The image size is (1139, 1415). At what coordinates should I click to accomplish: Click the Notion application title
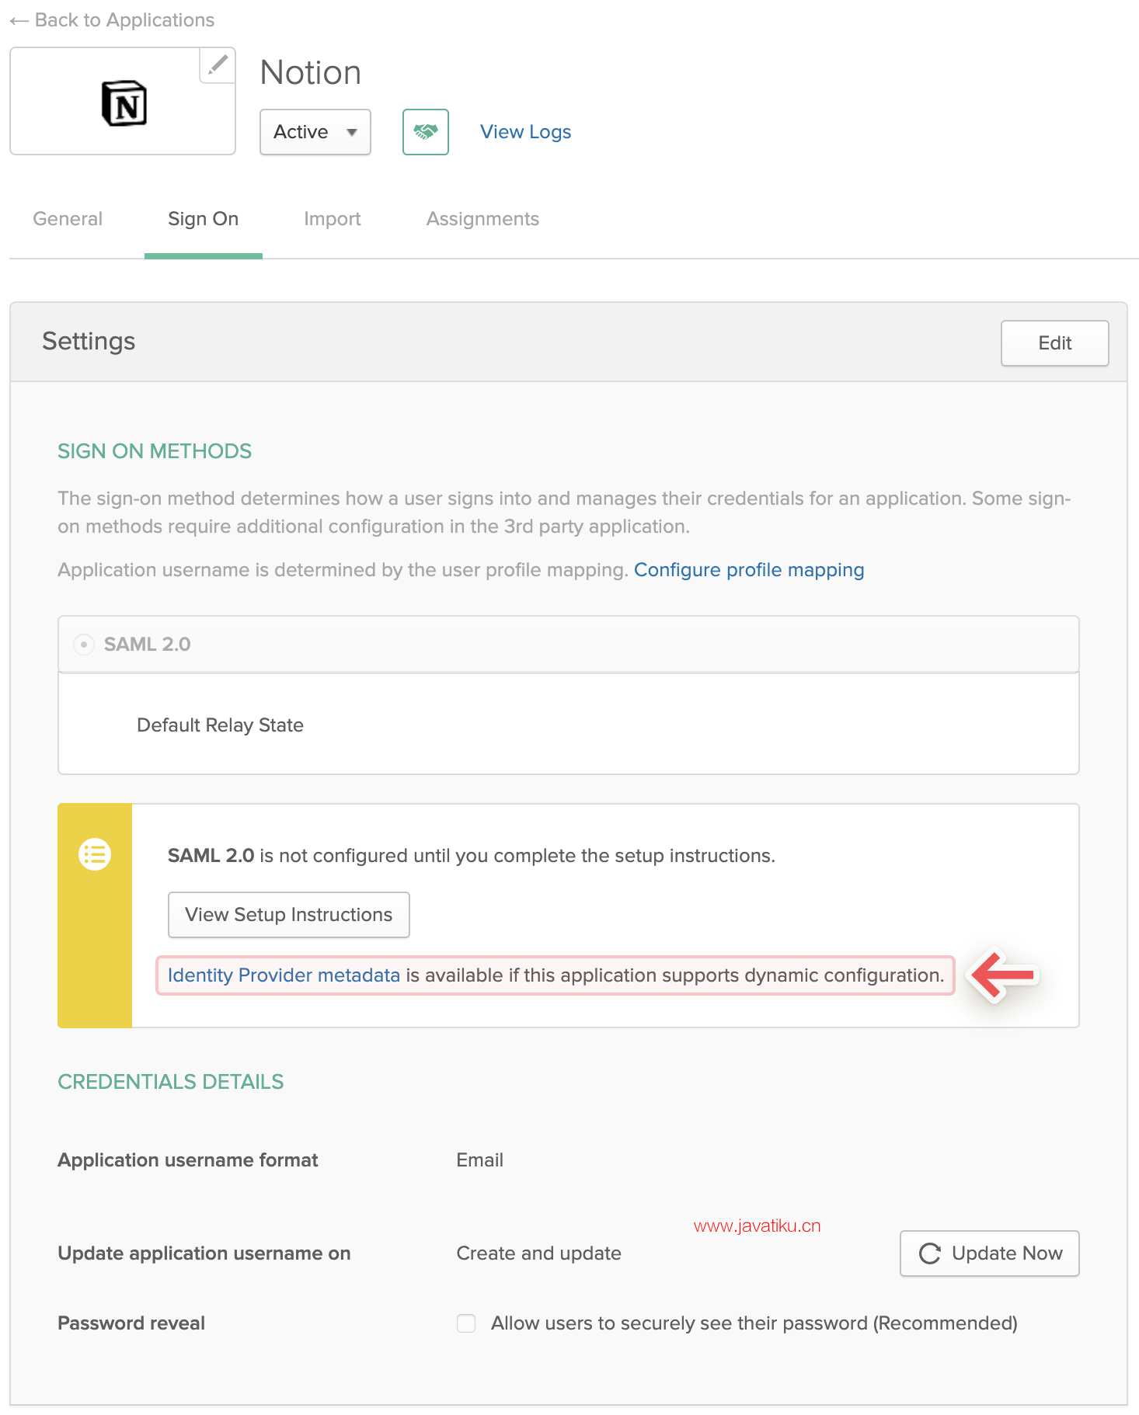311,73
